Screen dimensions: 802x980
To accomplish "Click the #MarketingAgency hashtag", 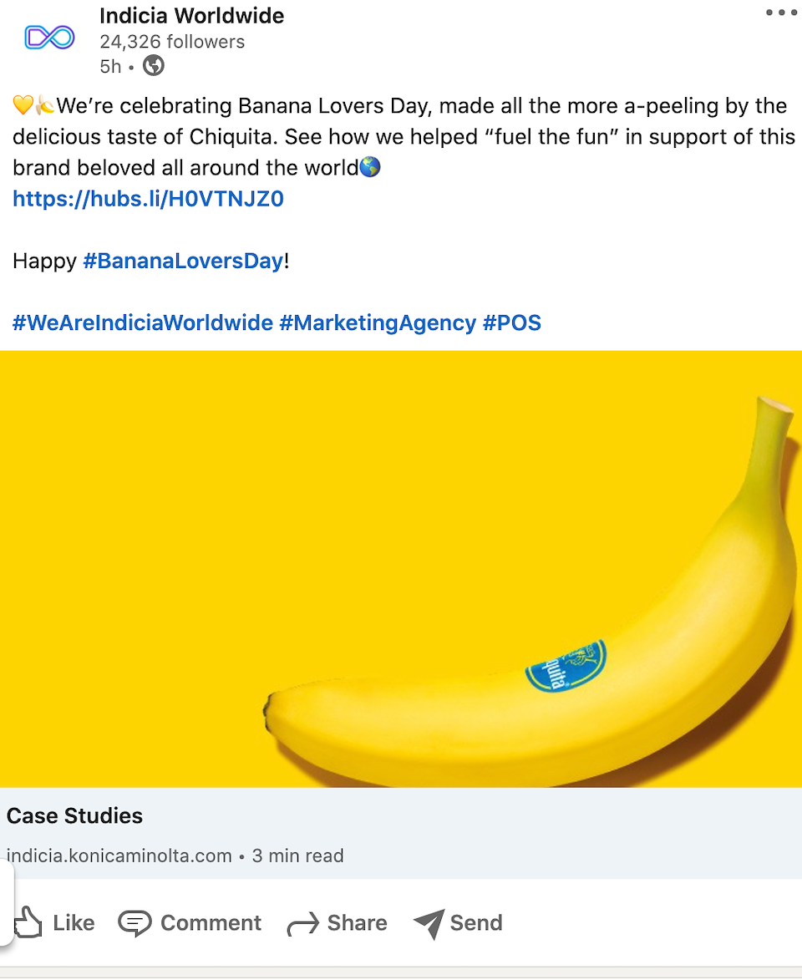I will pyautogui.click(x=378, y=322).
